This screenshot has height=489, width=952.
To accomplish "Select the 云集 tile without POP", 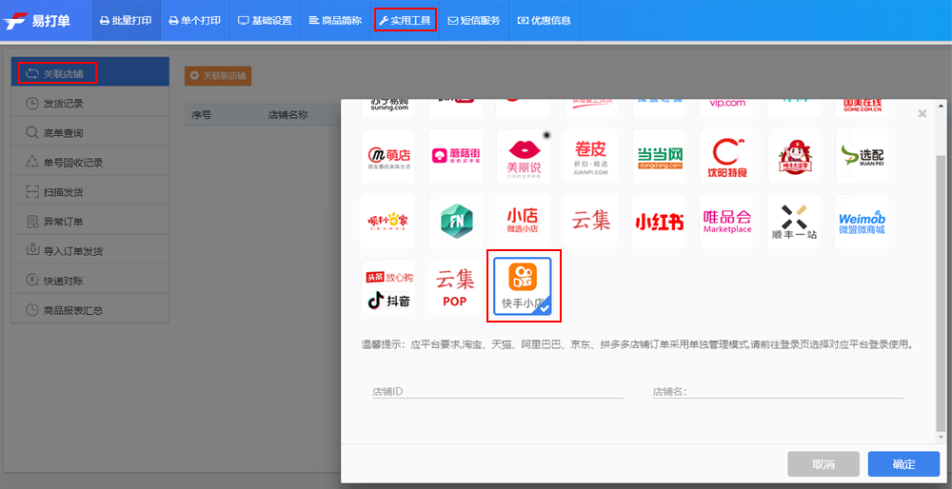I will tap(590, 222).
